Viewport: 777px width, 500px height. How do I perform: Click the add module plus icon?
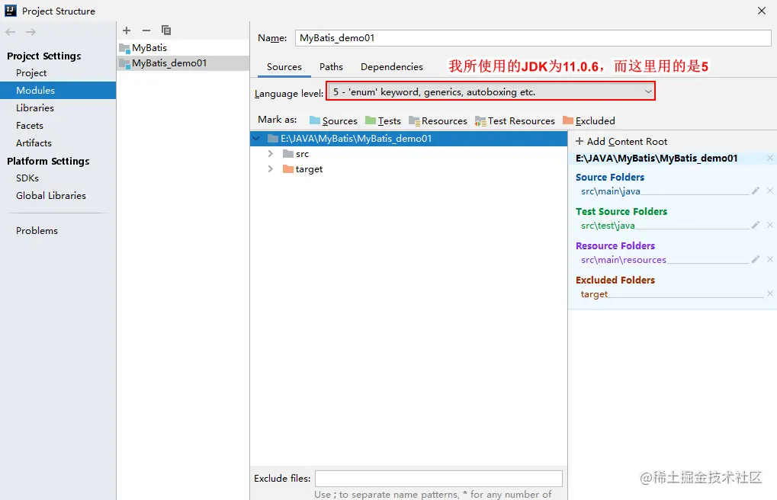point(127,30)
